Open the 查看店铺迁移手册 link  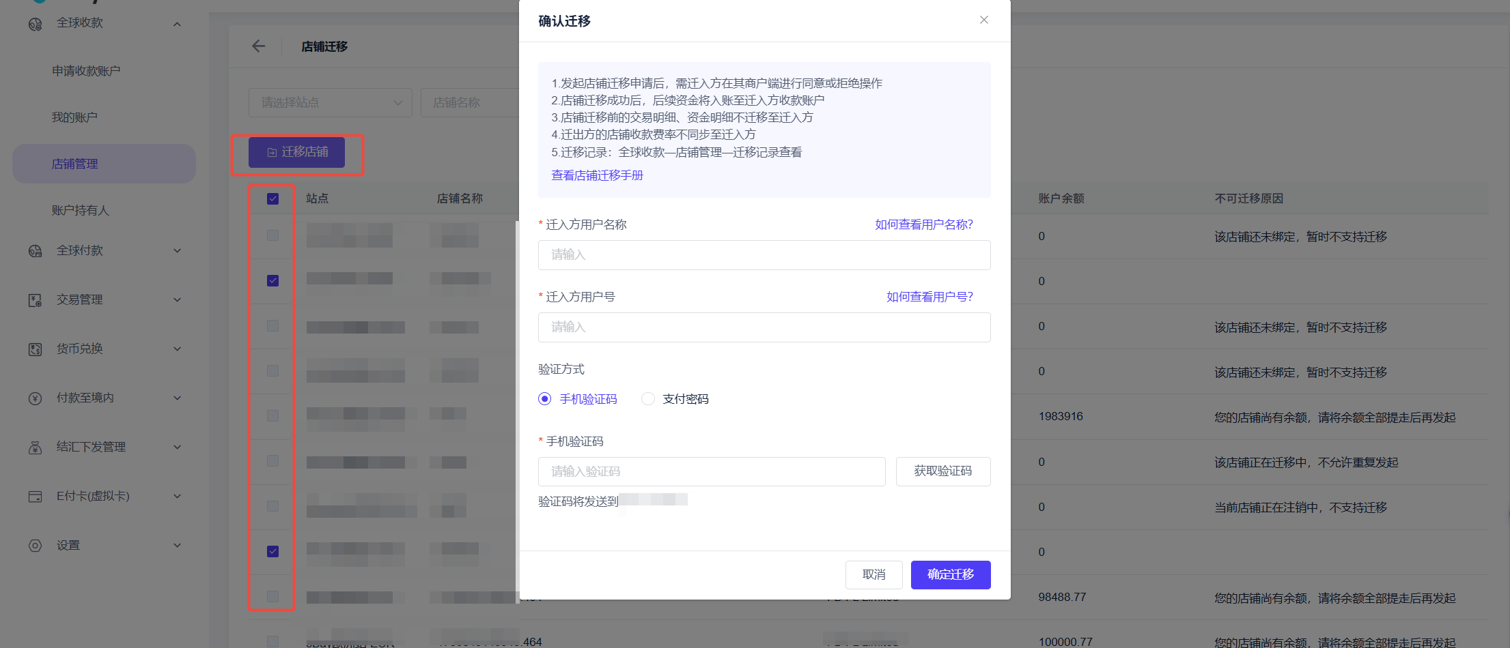[597, 175]
